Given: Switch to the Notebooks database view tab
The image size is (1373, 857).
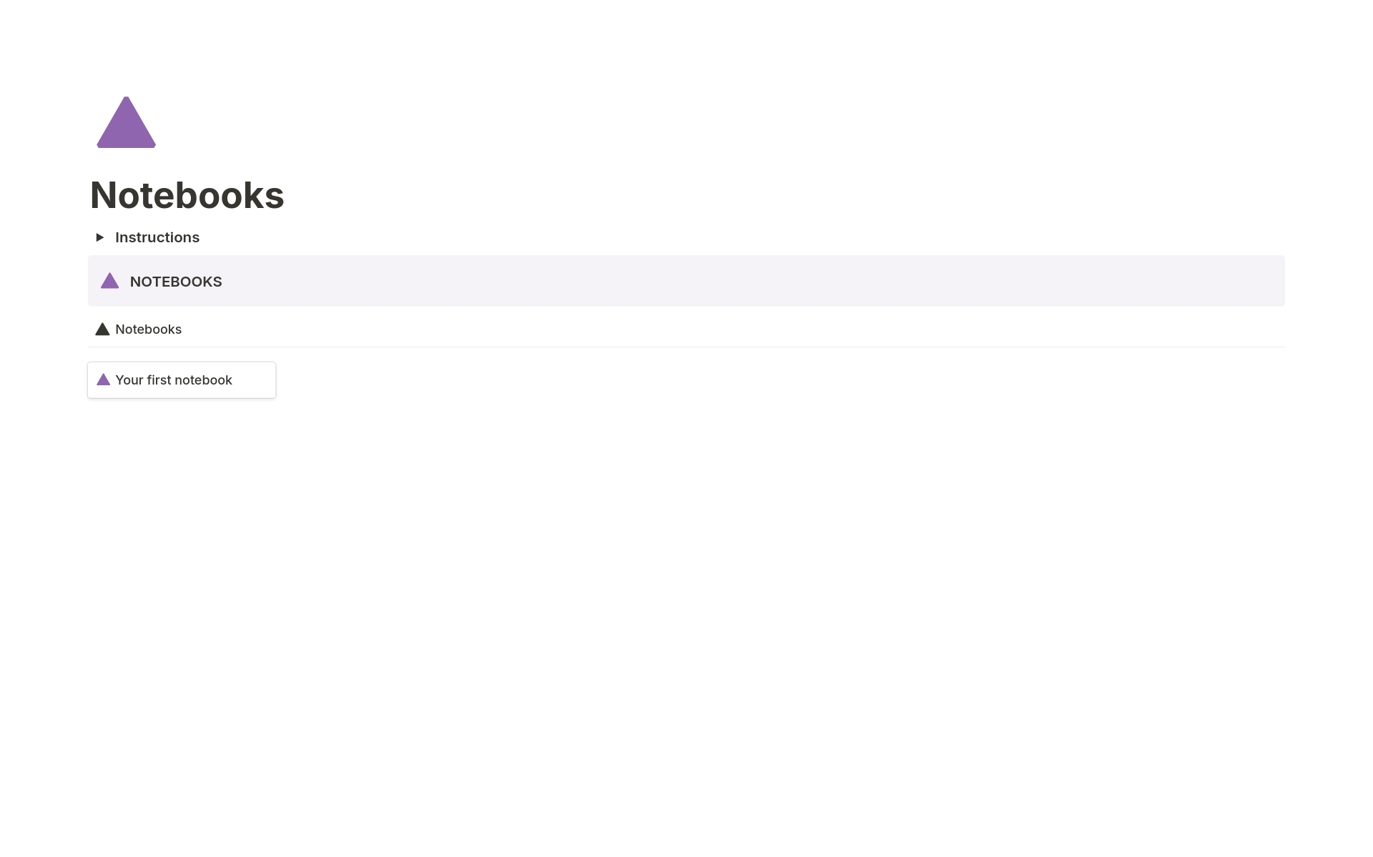Looking at the screenshot, I should click(148, 330).
